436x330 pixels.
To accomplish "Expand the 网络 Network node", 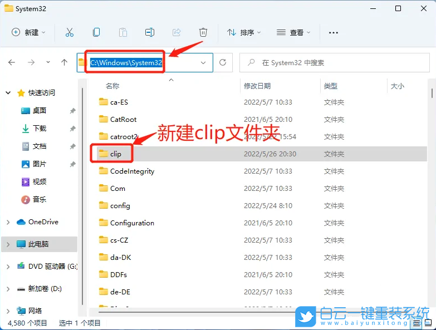I will pos(8,311).
